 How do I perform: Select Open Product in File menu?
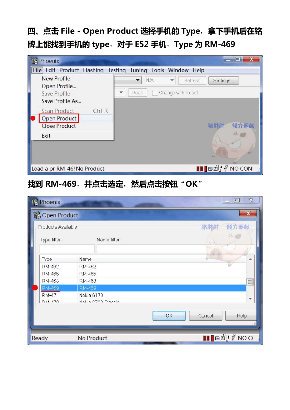(59, 118)
